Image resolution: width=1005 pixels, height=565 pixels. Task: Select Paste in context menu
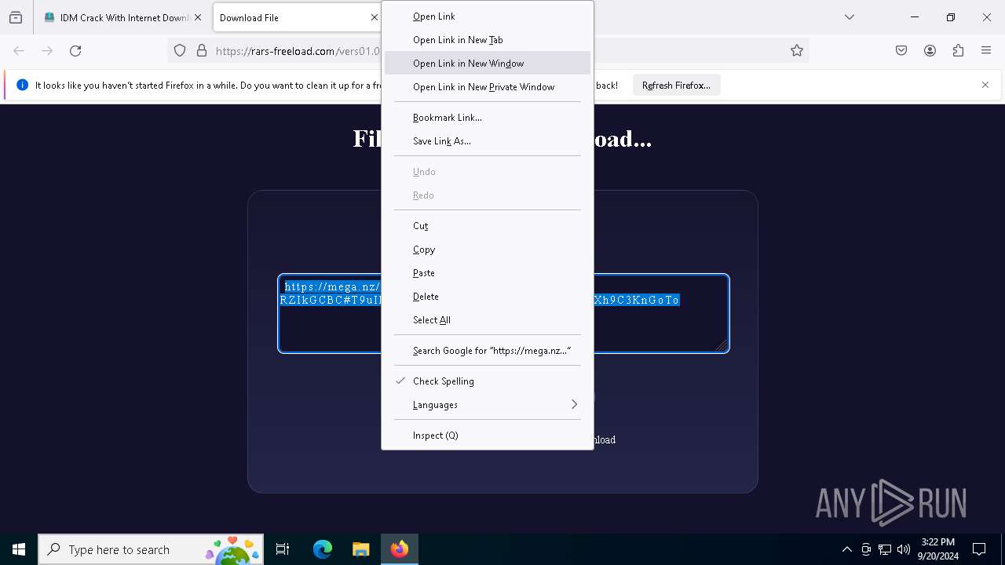point(488,273)
